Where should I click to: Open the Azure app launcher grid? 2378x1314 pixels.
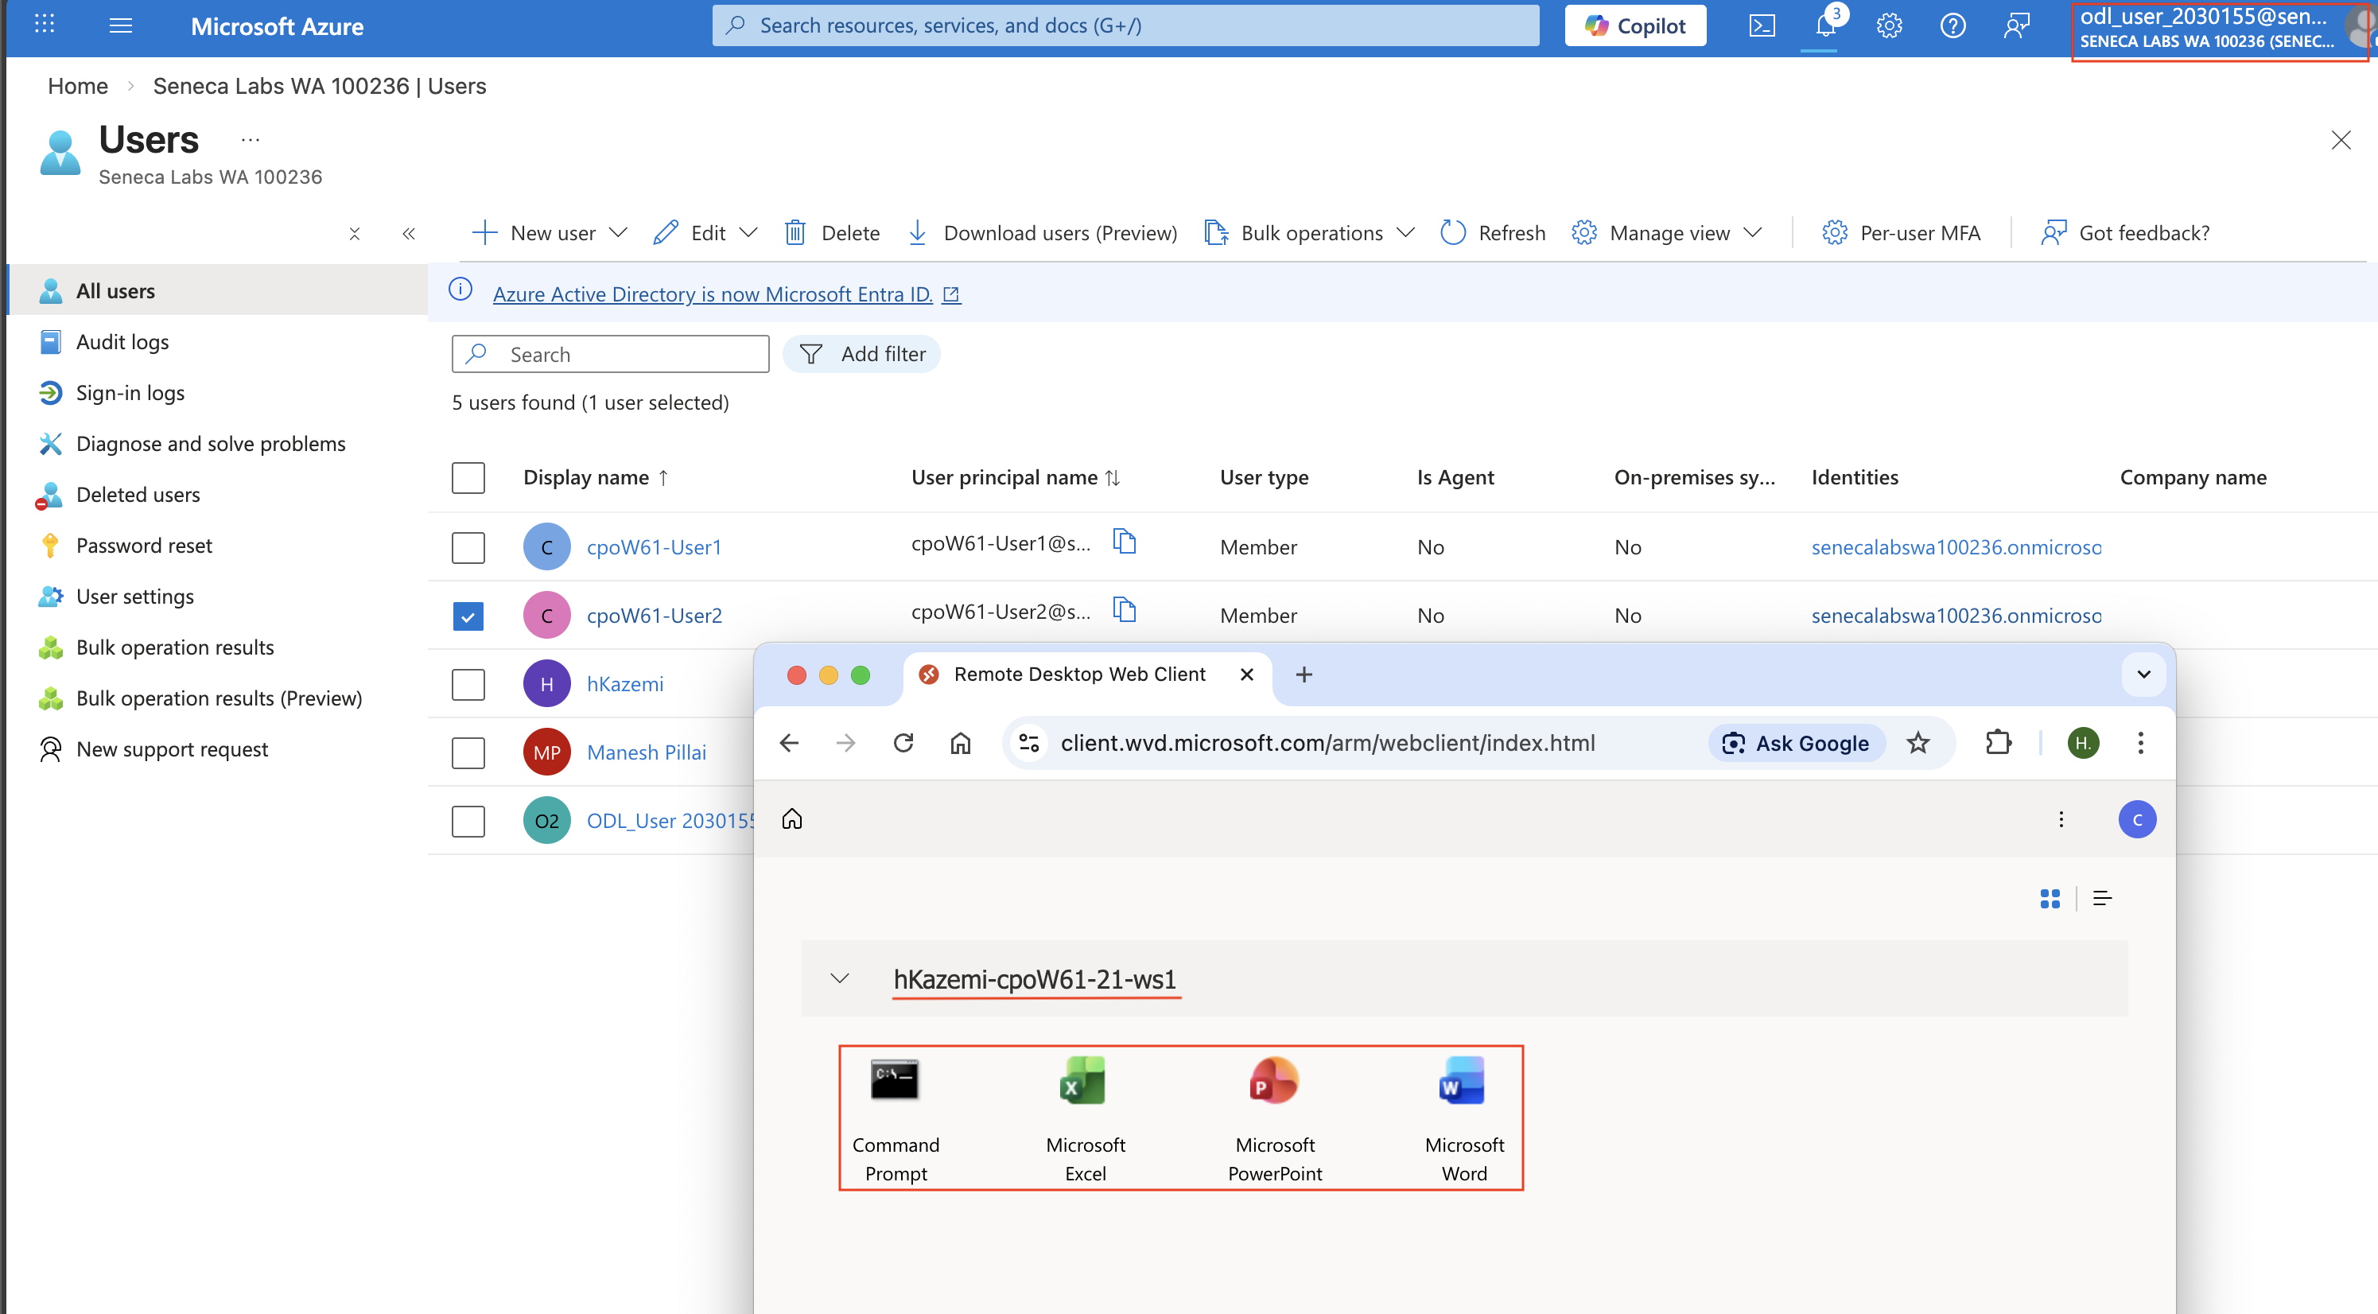45,25
